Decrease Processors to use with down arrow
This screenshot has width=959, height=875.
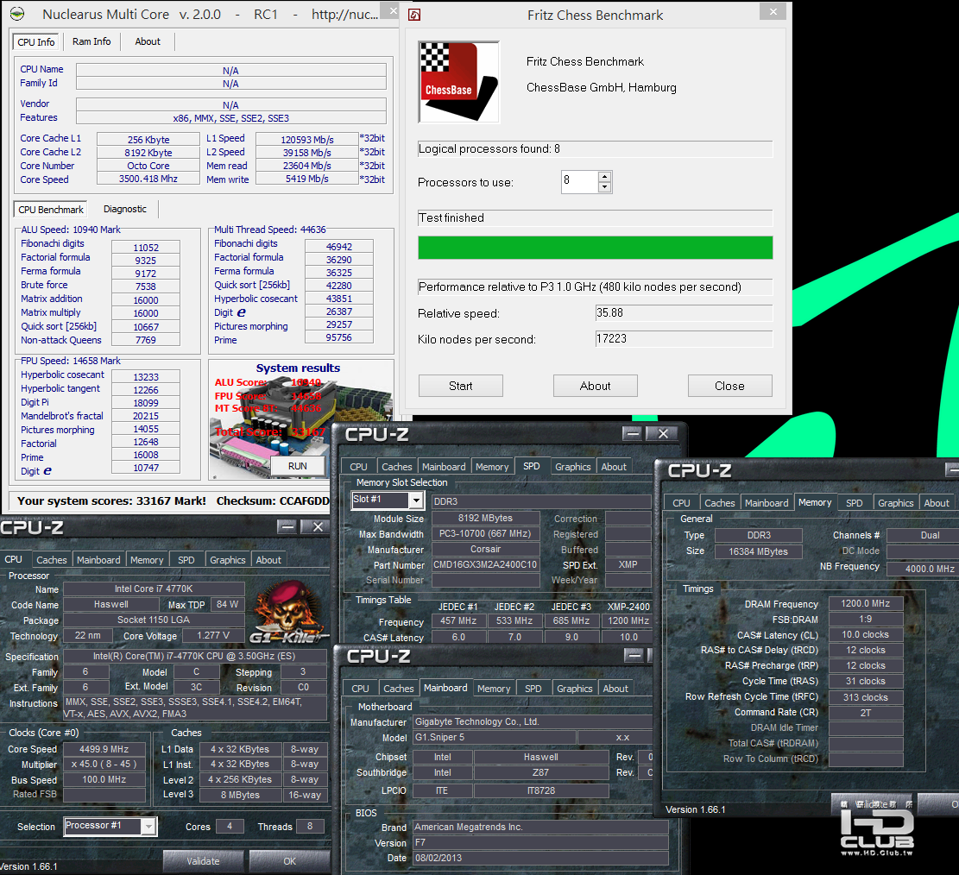605,187
